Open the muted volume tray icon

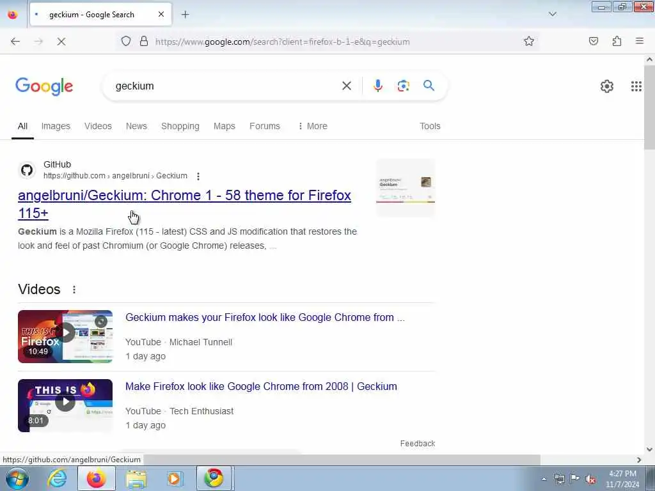point(590,479)
